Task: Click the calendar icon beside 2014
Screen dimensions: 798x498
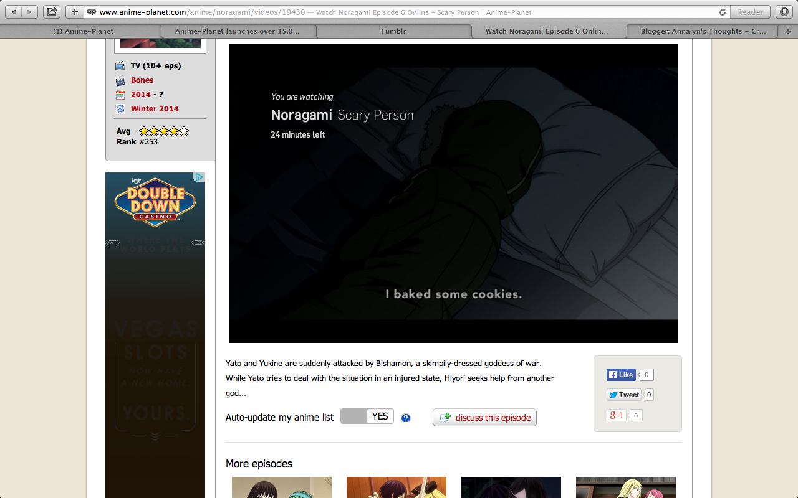Action: (120, 95)
